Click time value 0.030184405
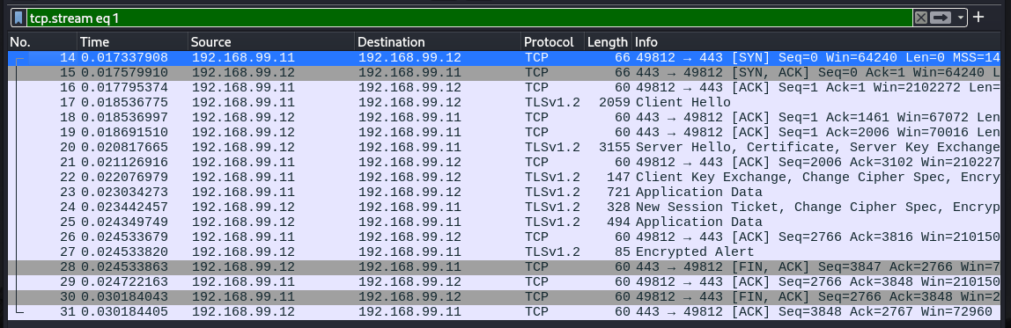The height and width of the screenshot is (328, 1011). (124, 312)
